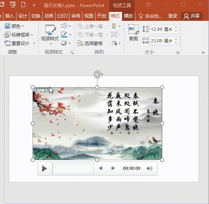Open the 审阅 tab
209x204 pixels.
point(76,16)
